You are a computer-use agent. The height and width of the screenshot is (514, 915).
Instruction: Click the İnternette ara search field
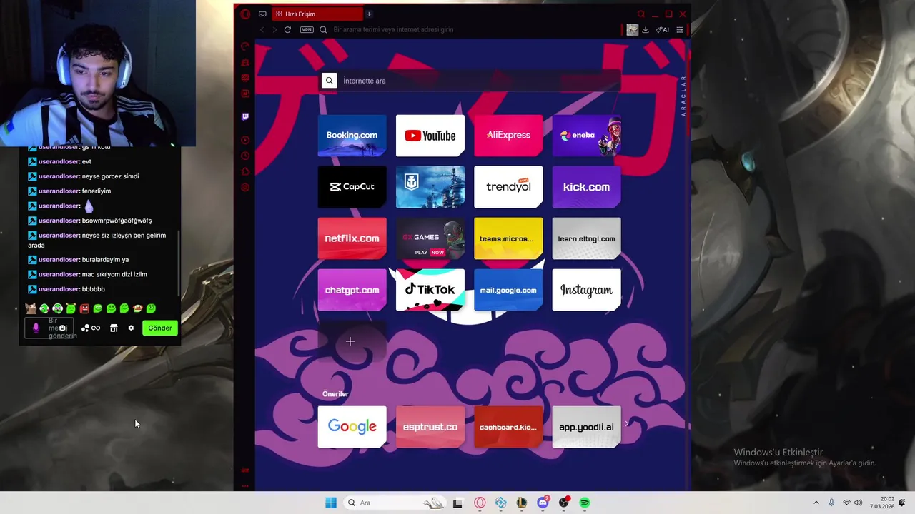pyautogui.click(x=470, y=81)
